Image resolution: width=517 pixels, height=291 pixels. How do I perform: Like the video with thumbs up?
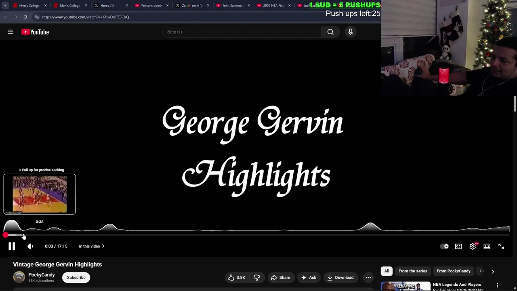[237, 277]
